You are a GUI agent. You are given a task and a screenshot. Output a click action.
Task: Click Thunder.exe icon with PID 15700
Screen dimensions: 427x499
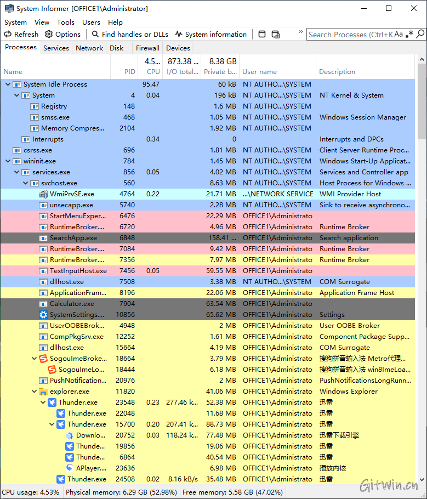point(61,424)
